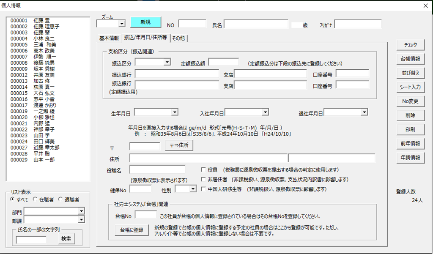This screenshot has height=254, width=433.
Task: Click the 定額振込額 input field
Action: click(223, 62)
